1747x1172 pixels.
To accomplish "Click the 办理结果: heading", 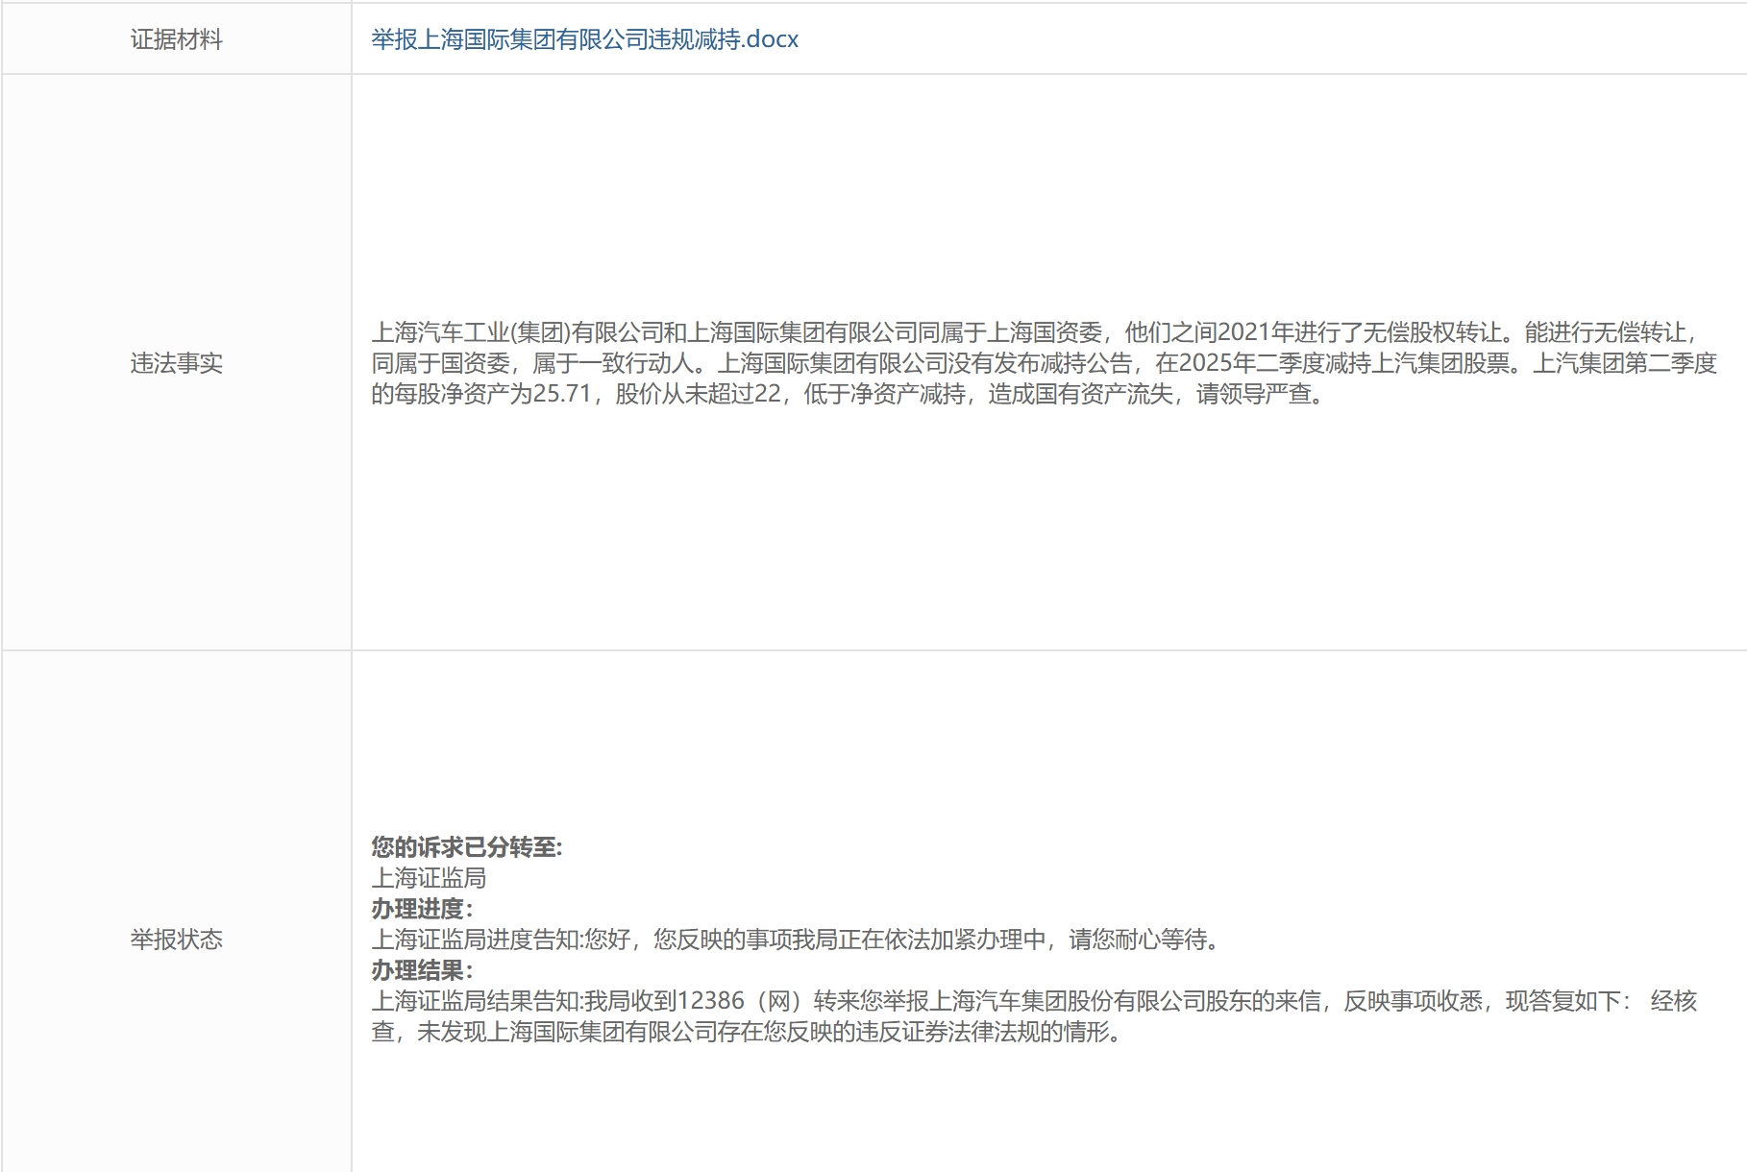I will click(422, 970).
